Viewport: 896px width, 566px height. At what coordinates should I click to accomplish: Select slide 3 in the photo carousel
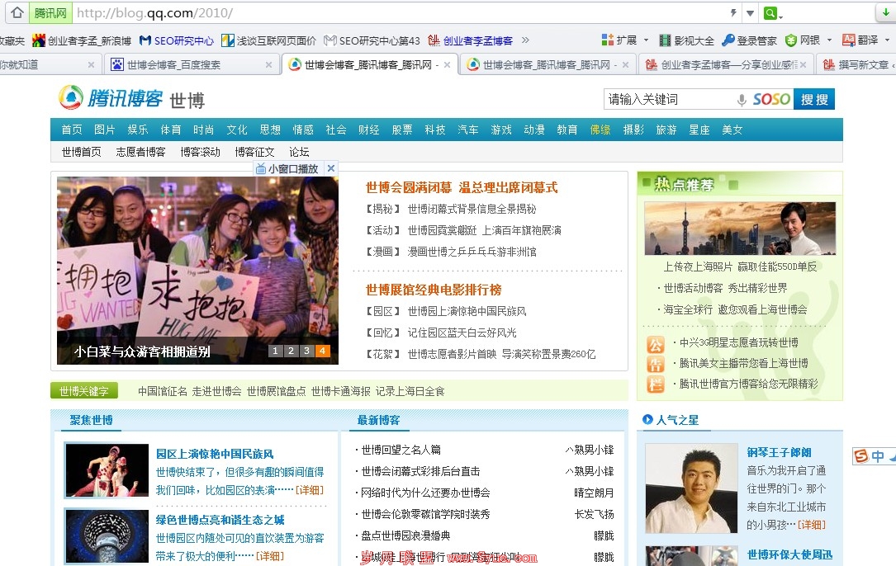[307, 351]
